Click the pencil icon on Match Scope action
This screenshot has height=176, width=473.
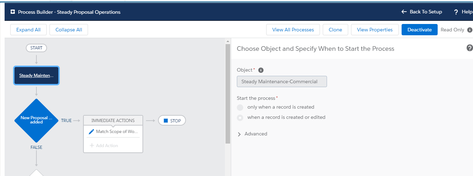point(91,132)
